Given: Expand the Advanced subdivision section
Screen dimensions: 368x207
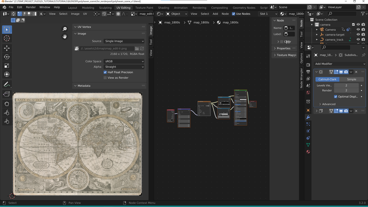Looking at the screenshot, I should 327,104.
